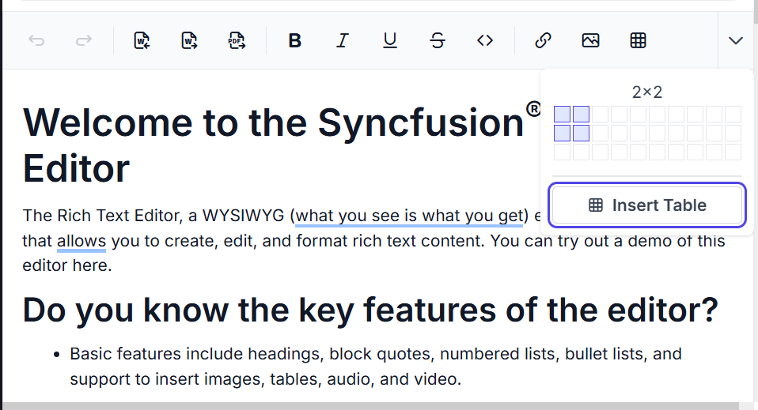Open the table dropdown in the toolbar
The height and width of the screenshot is (410, 758).
point(638,40)
